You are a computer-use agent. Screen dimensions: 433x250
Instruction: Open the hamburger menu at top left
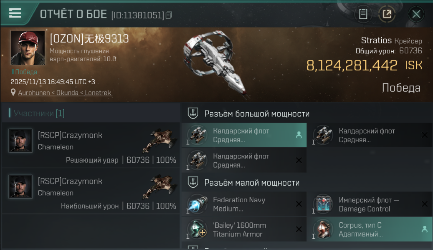15,13
